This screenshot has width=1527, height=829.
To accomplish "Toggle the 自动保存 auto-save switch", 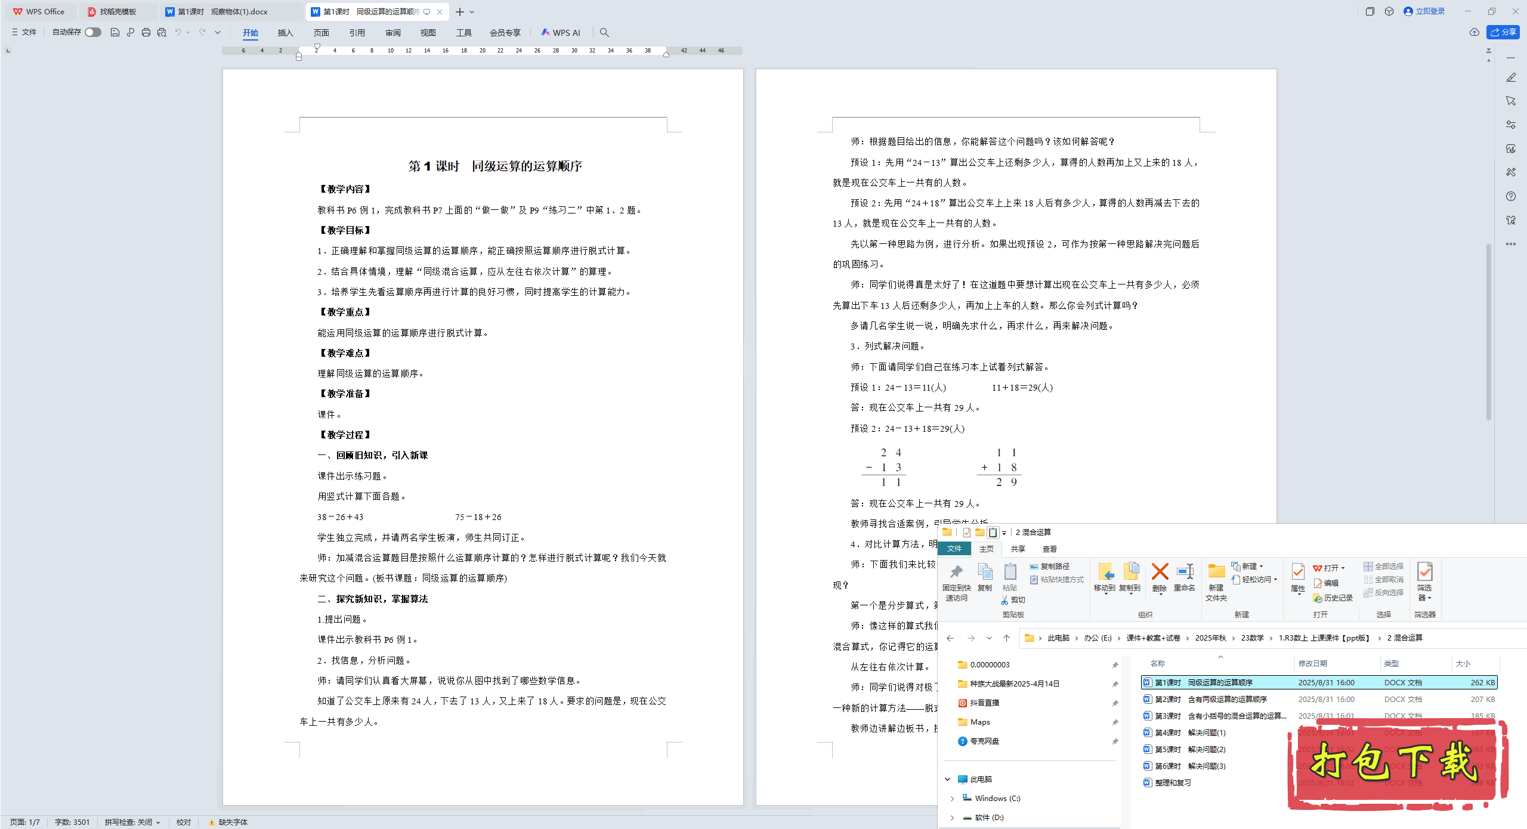I will click(92, 32).
